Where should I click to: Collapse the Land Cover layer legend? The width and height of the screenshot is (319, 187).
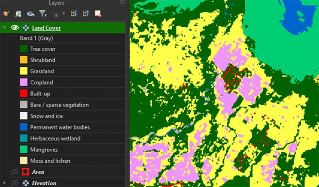click(x=5, y=28)
